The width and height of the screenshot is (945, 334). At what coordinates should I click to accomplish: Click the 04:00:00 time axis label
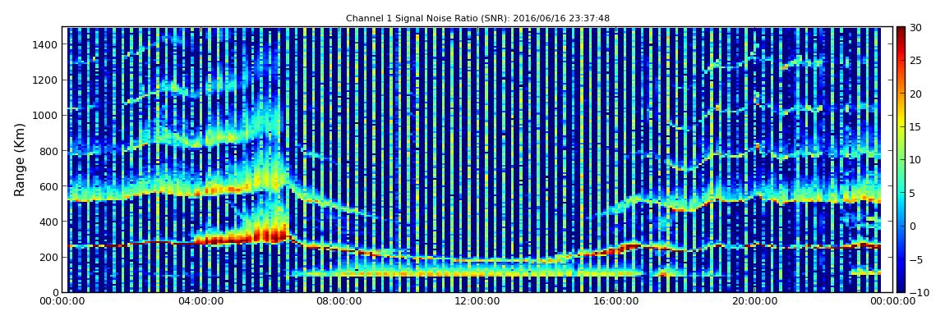[x=200, y=303]
